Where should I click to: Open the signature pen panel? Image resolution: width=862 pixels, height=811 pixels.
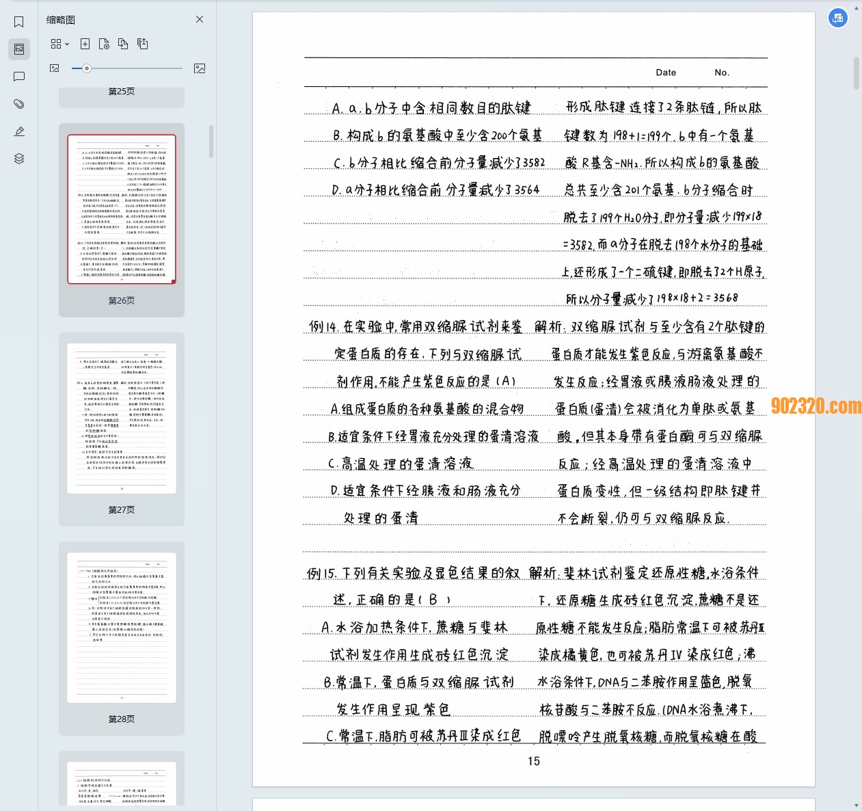coord(19,131)
